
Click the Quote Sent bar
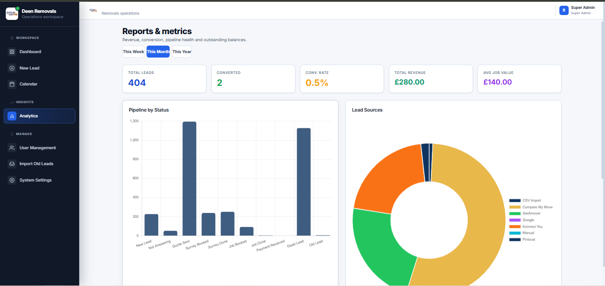[x=190, y=179]
